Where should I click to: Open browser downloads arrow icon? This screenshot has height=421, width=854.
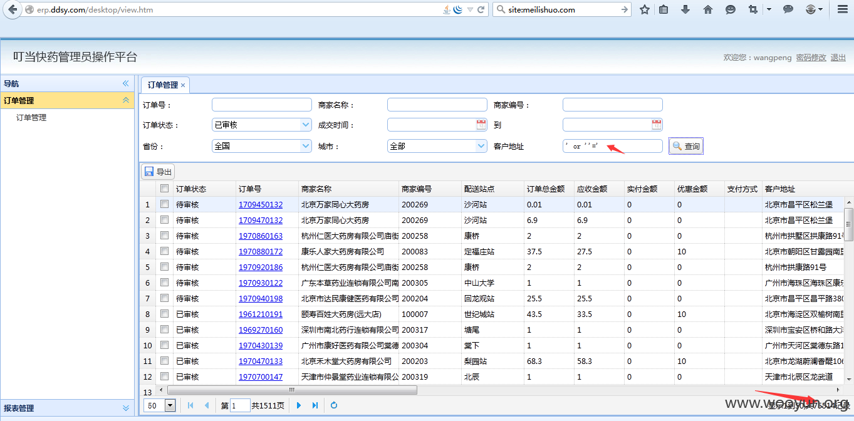coord(685,9)
